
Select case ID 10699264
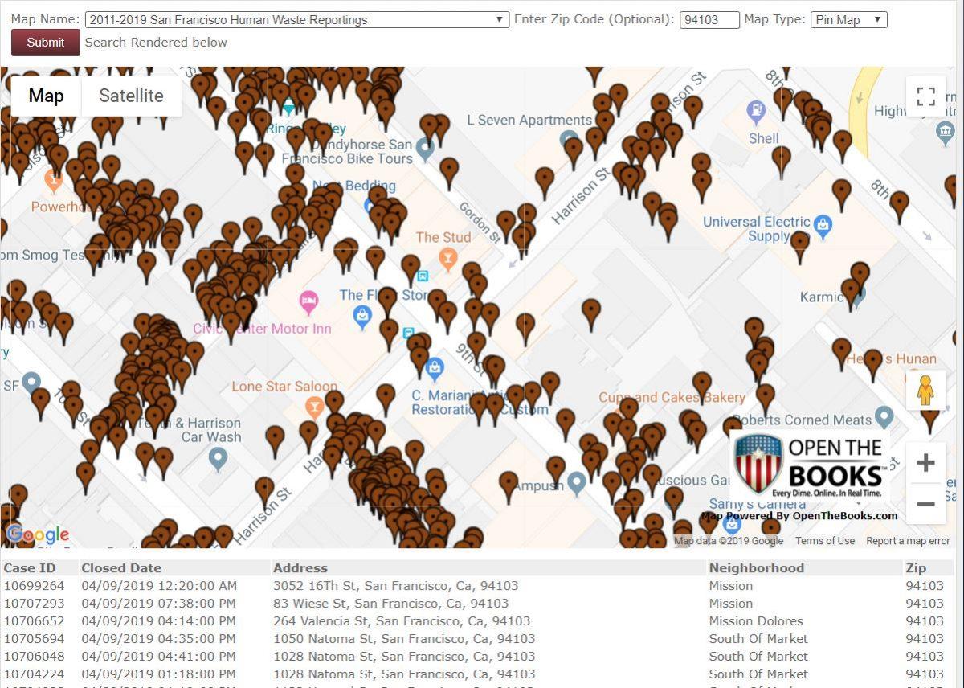pyautogui.click(x=34, y=586)
